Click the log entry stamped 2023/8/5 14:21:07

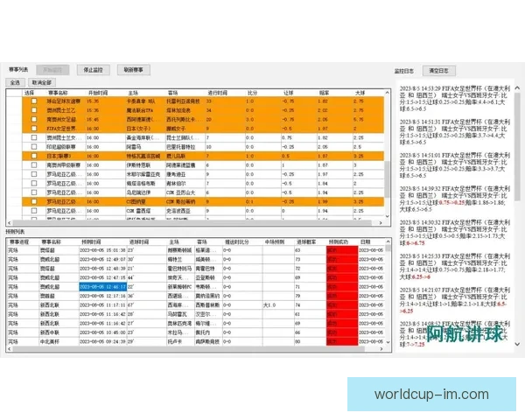click(x=455, y=300)
